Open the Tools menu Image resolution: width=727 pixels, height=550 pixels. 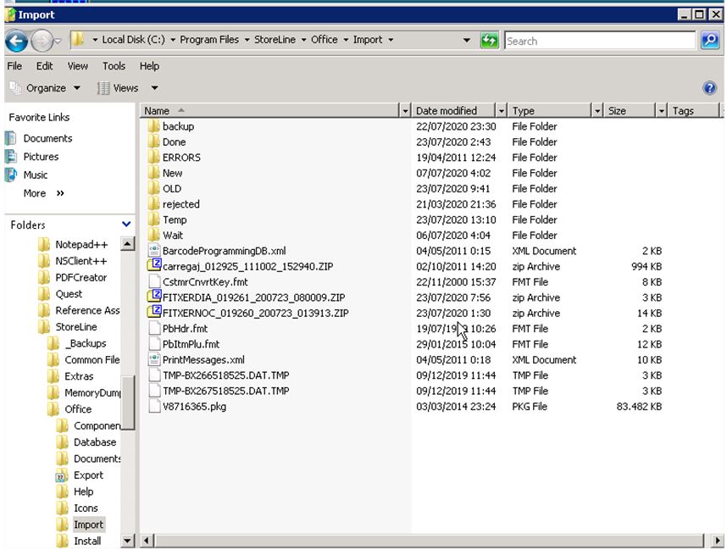pyautogui.click(x=114, y=66)
